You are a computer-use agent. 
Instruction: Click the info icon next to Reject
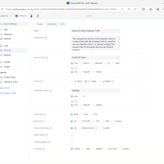click(x=113, y=81)
